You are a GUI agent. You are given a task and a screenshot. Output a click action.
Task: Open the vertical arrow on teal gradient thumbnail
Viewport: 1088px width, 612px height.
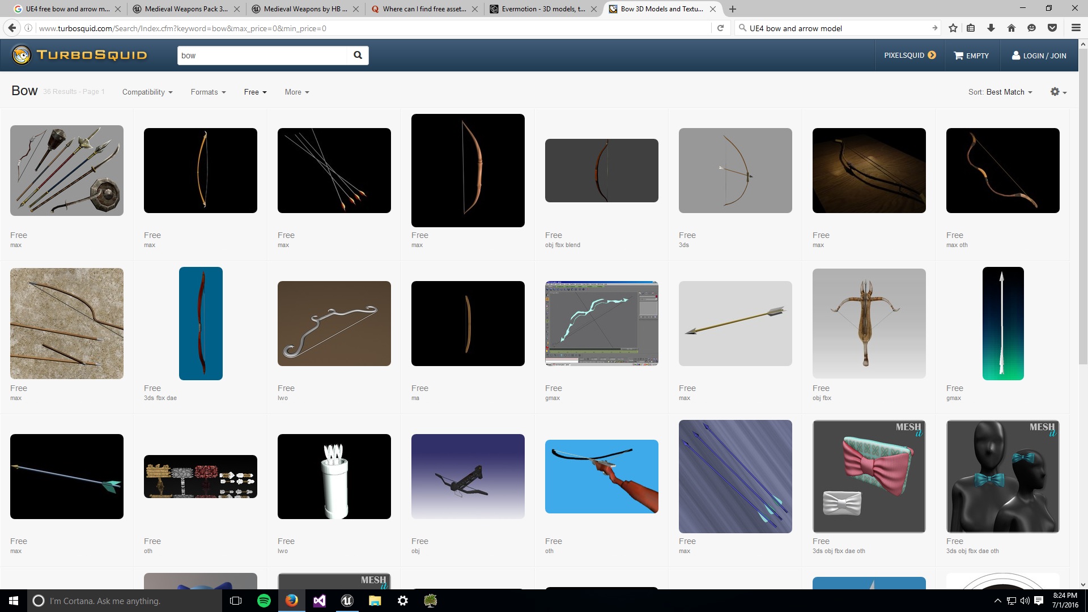tap(1003, 324)
